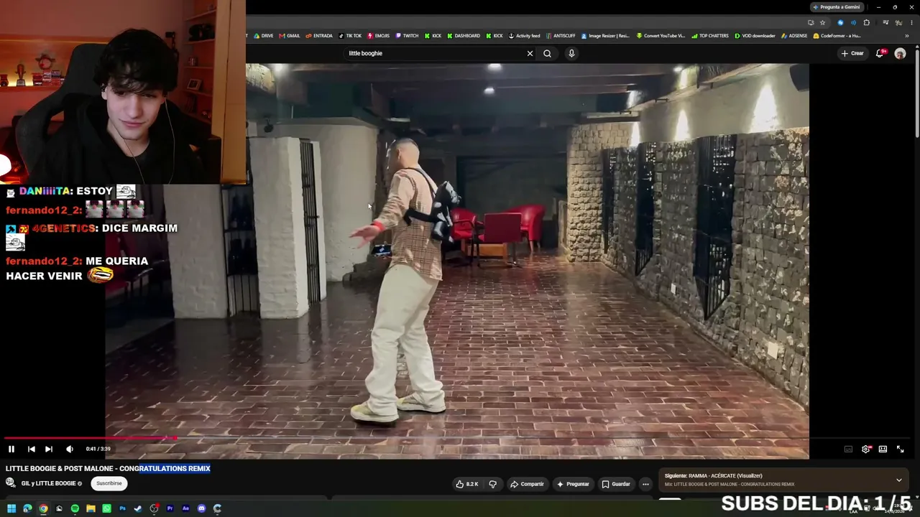Launch Premiere Pro from the taskbar

coord(170,509)
